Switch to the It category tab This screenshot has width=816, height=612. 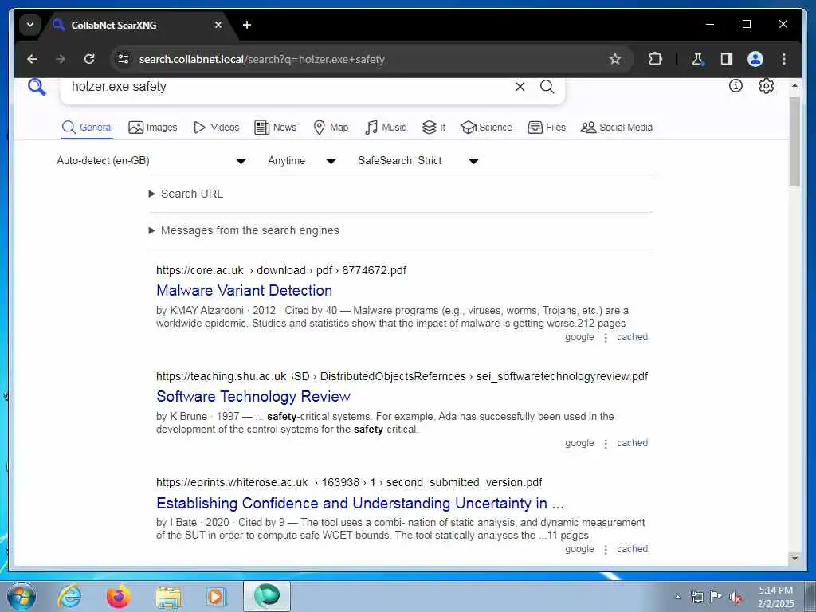click(433, 127)
